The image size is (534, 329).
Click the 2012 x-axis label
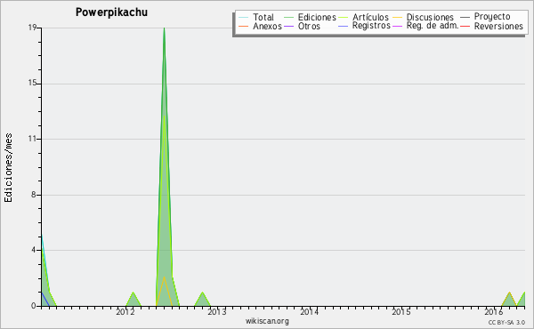(125, 311)
